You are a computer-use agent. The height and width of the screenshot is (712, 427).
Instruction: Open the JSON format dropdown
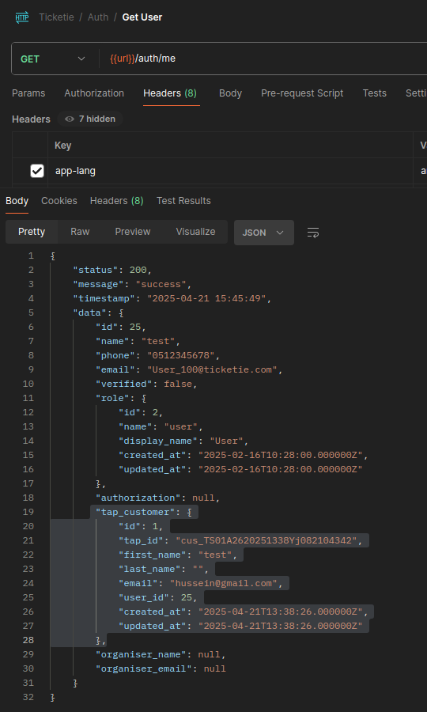point(263,233)
